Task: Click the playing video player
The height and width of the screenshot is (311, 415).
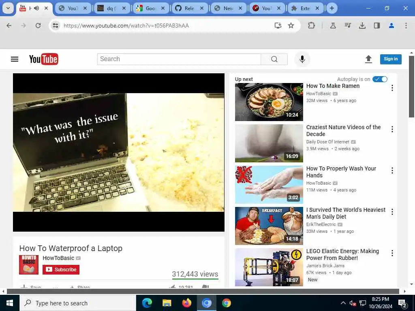Action: pyautogui.click(x=119, y=152)
